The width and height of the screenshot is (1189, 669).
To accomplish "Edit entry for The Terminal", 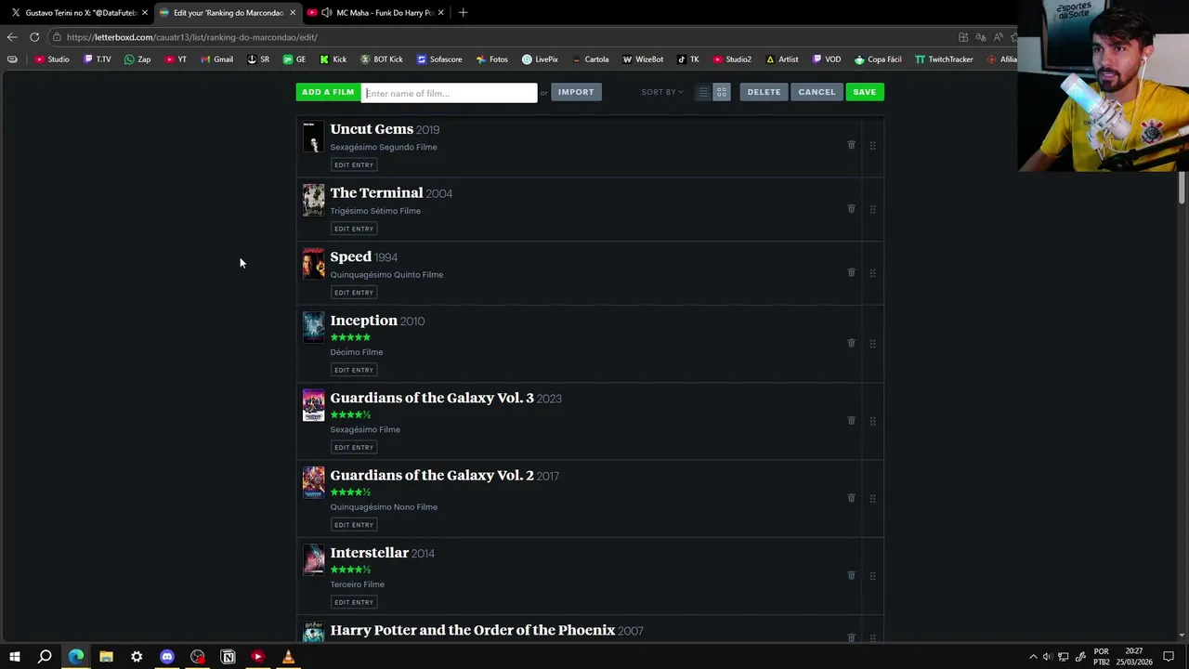I will (354, 229).
